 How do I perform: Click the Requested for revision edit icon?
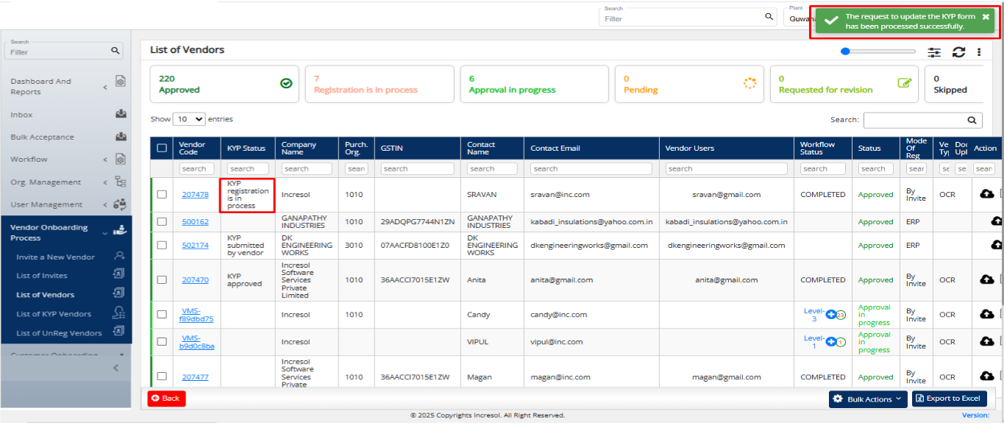(905, 83)
